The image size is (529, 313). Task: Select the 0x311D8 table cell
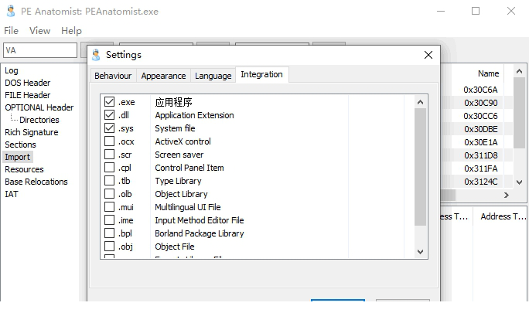480,155
